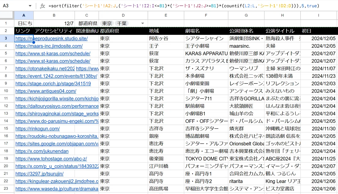The image size is (338, 194).
Task: Click the 公演タイトル header cell
Action: pos(282,31)
